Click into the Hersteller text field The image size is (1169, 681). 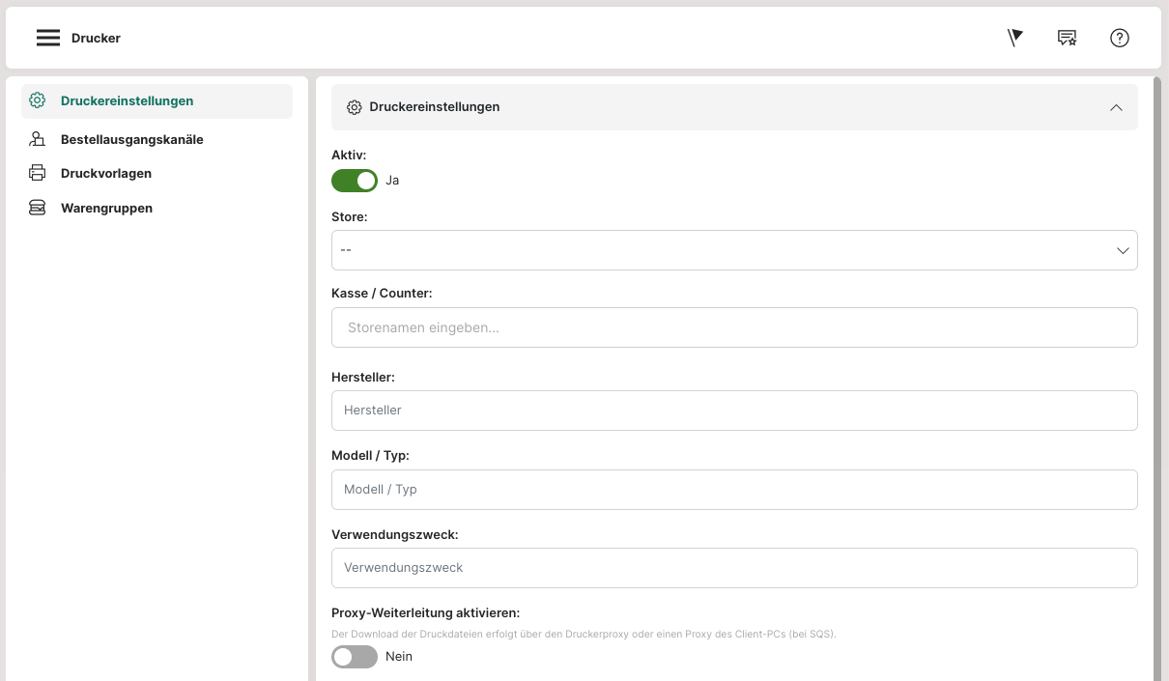pyautogui.click(x=734, y=411)
